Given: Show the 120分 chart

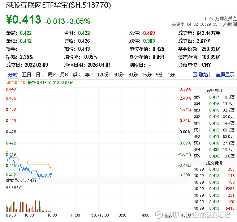Looking at the screenshot, I should pyautogui.click(x=103, y=75).
